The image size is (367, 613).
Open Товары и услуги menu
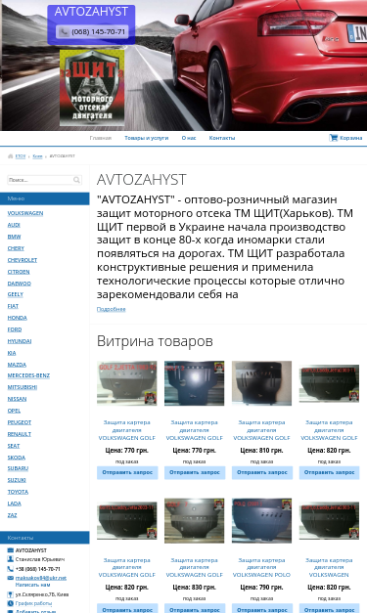(x=147, y=138)
